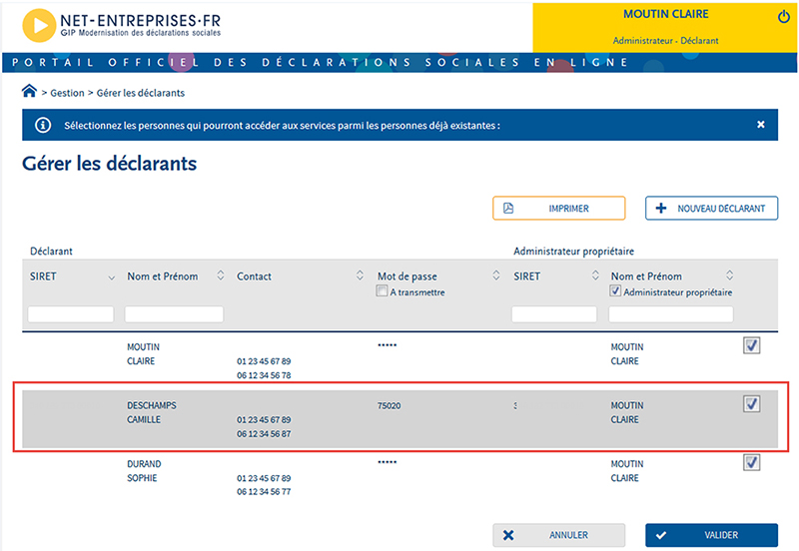799x551 pixels.
Task: Sort by the Contact column
Action: click(x=360, y=275)
